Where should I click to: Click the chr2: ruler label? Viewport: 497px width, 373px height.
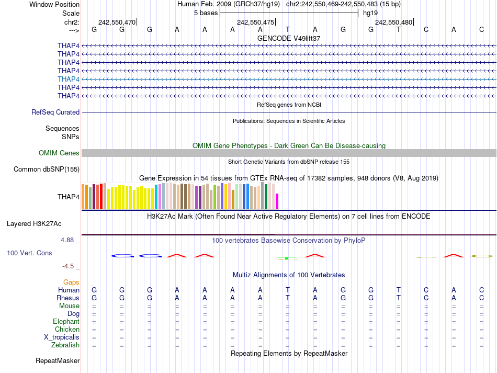[x=72, y=22]
